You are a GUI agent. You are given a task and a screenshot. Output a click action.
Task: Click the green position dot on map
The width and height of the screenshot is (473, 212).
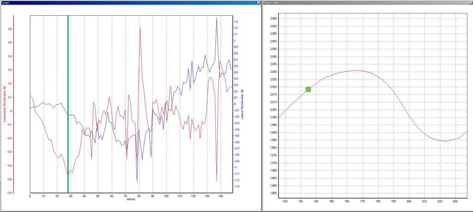pyautogui.click(x=308, y=89)
